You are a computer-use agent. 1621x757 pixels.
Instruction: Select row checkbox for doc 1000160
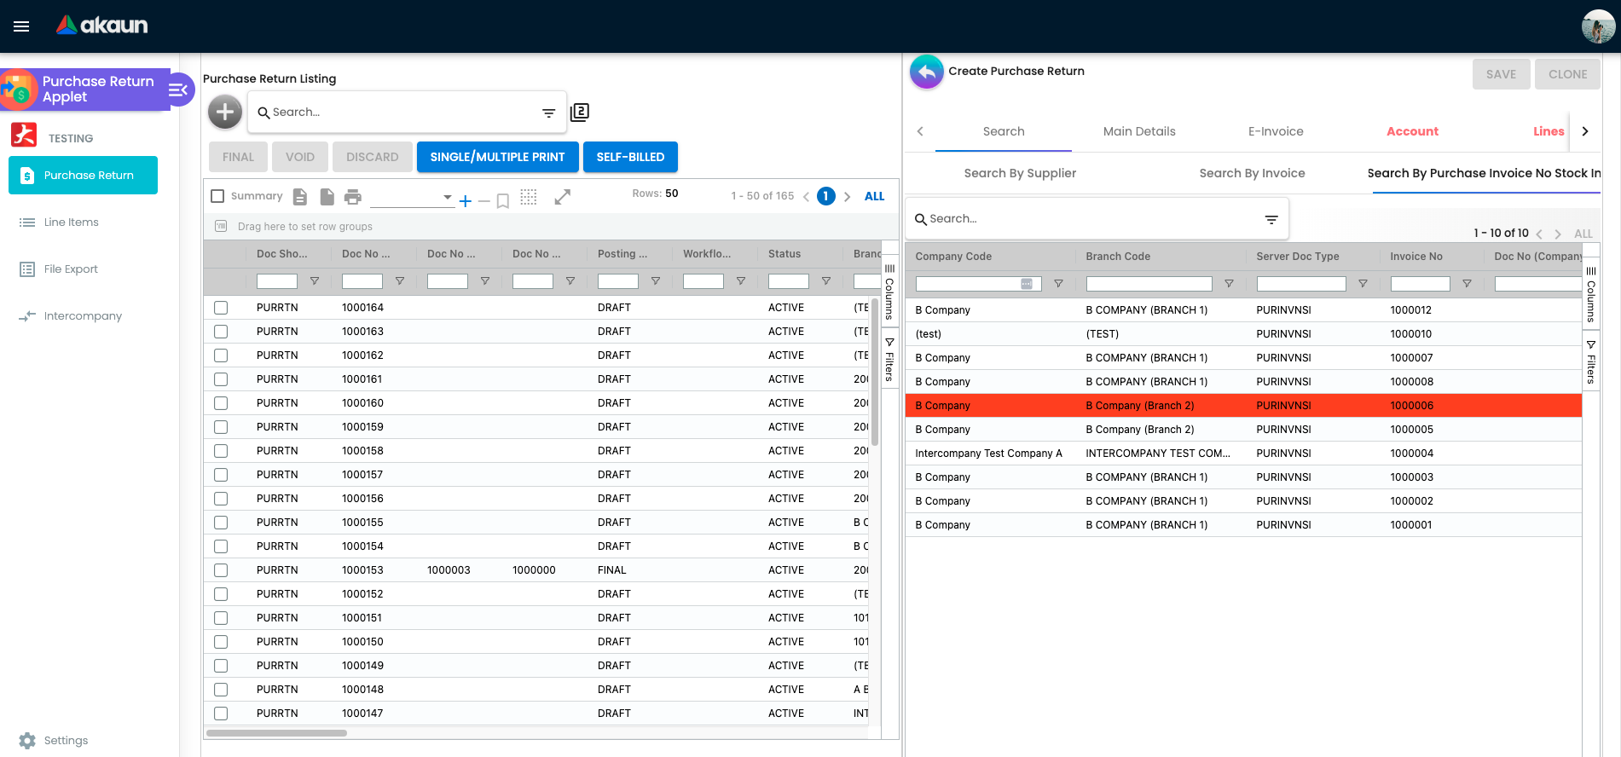point(221,403)
